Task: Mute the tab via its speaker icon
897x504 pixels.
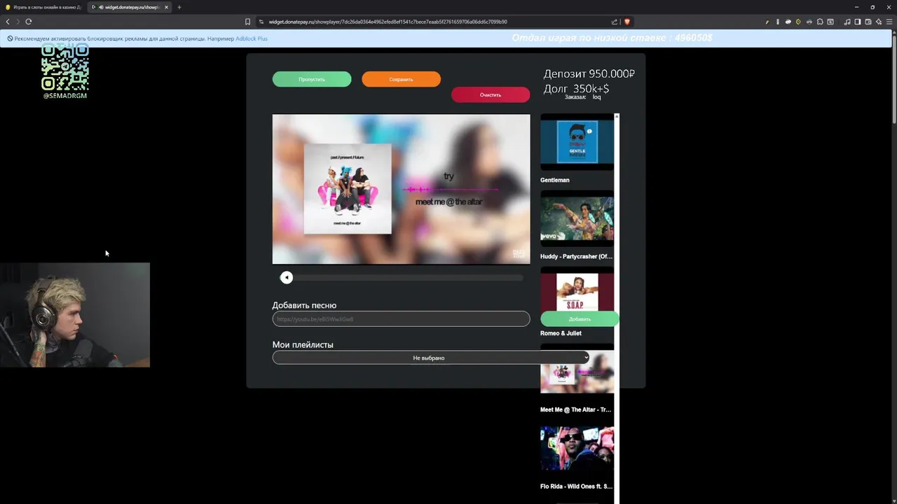Action: point(101,7)
